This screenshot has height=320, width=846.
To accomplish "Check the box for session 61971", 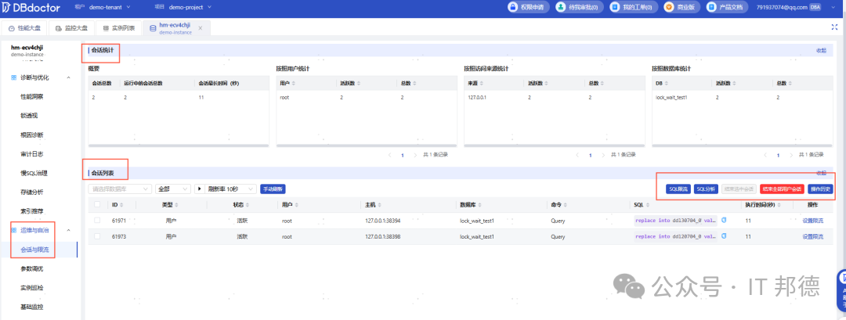I will [97, 221].
